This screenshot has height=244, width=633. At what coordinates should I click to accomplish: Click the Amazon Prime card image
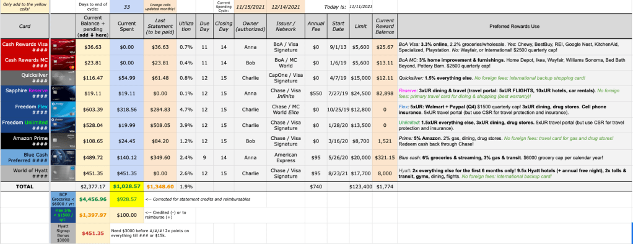[x=63, y=141]
